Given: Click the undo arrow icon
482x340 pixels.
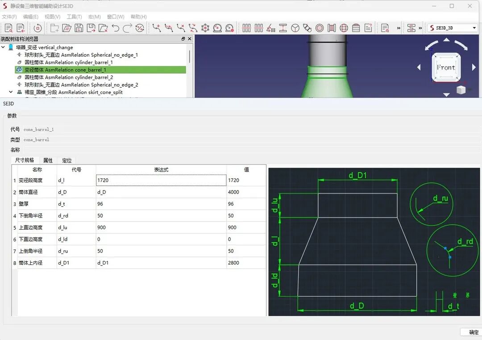Looking at the screenshot, I should pos(115,28).
